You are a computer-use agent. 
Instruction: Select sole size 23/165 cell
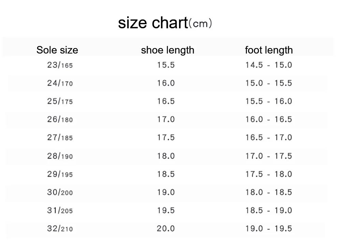click(x=60, y=65)
